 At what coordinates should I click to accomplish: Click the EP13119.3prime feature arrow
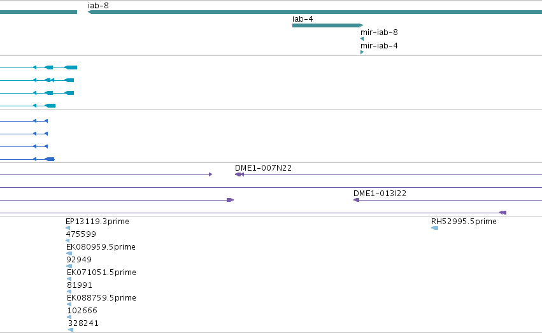tap(68, 228)
